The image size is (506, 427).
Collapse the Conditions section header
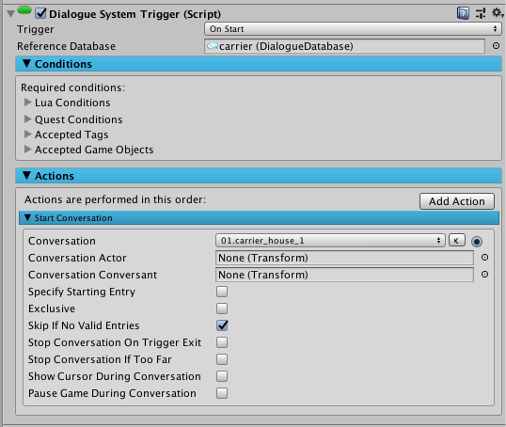[259, 64]
